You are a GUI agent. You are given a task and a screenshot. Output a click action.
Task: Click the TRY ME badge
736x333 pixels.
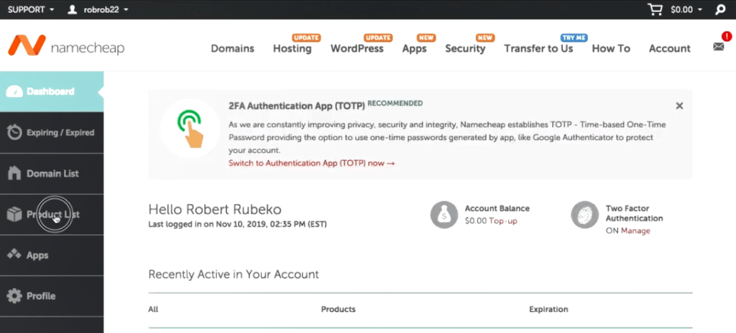coord(574,37)
